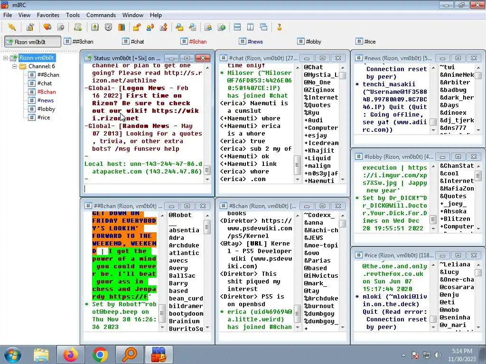Tile windows vertically via toolbar icon
486x364 pixels.
[x=251, y=27]
